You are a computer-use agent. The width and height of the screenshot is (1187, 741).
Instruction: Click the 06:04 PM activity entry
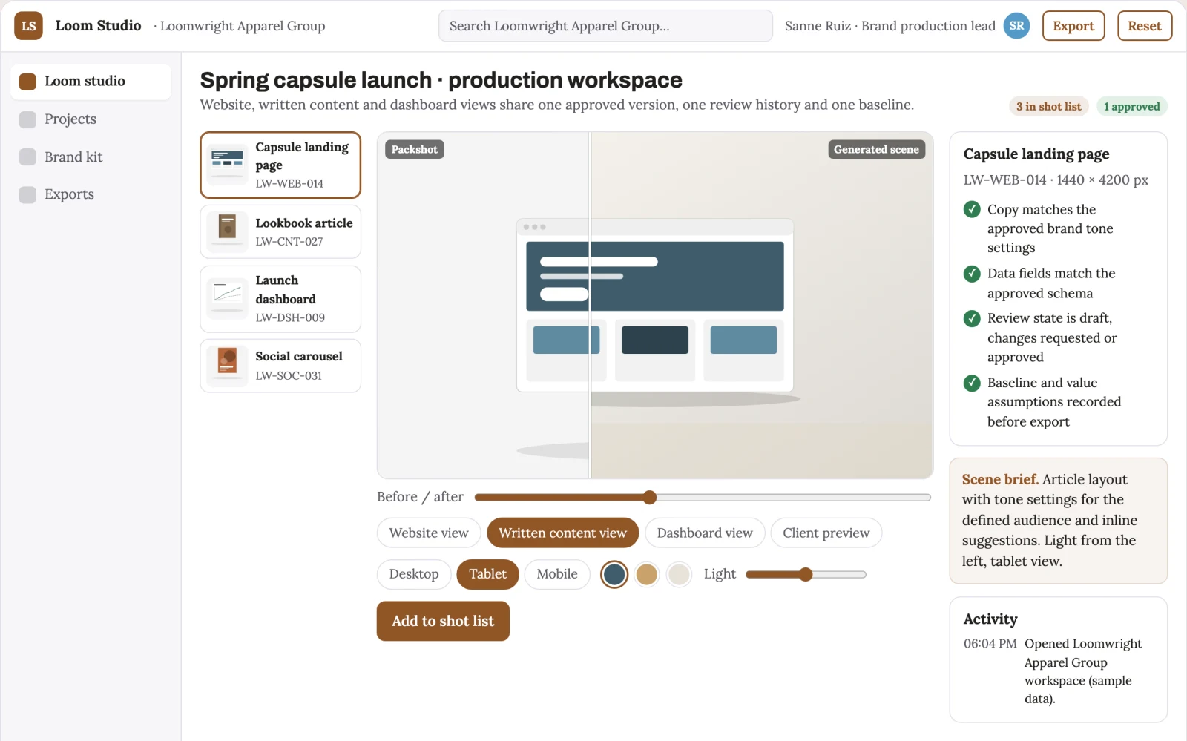(x=1058, y=671)
